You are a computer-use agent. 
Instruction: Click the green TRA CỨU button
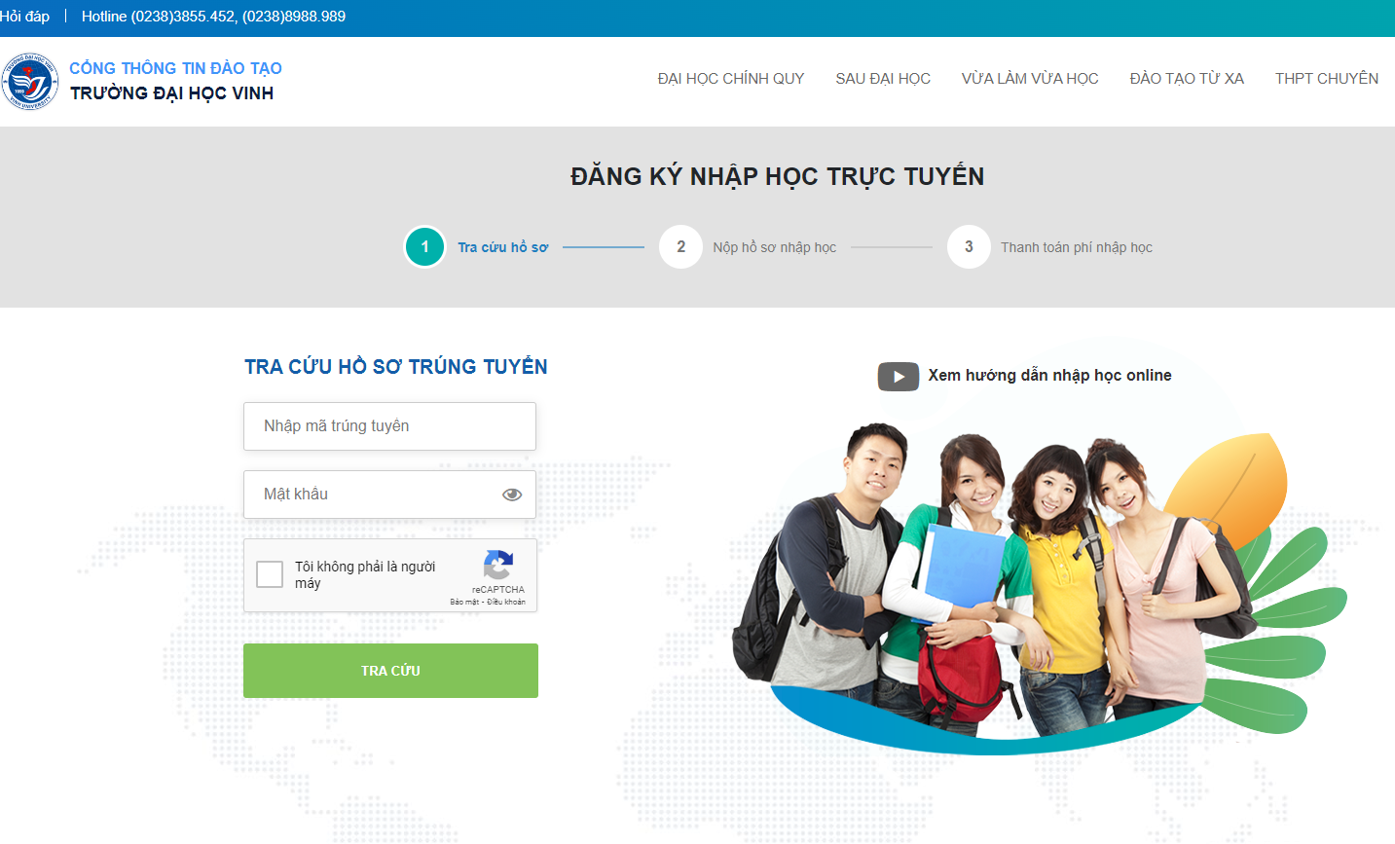[390, 671]
